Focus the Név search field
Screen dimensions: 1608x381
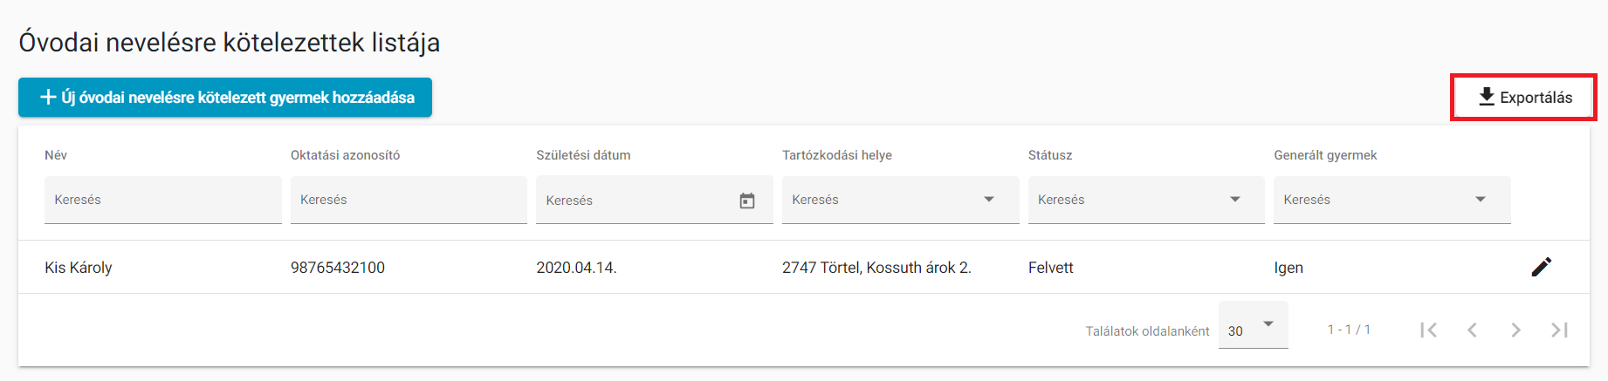tap(163, 200)
